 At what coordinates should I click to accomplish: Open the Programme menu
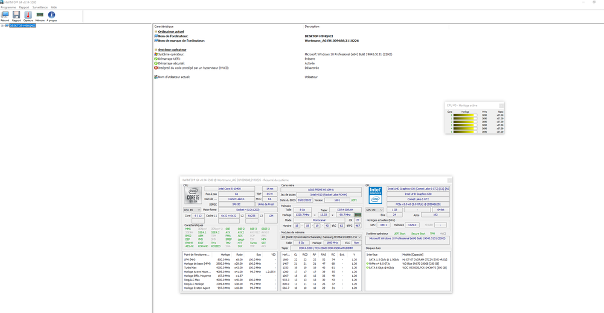[x=8, y=7]
